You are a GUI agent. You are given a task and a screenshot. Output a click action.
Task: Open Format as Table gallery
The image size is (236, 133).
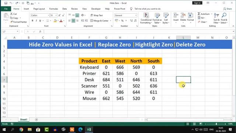point(157,18)
